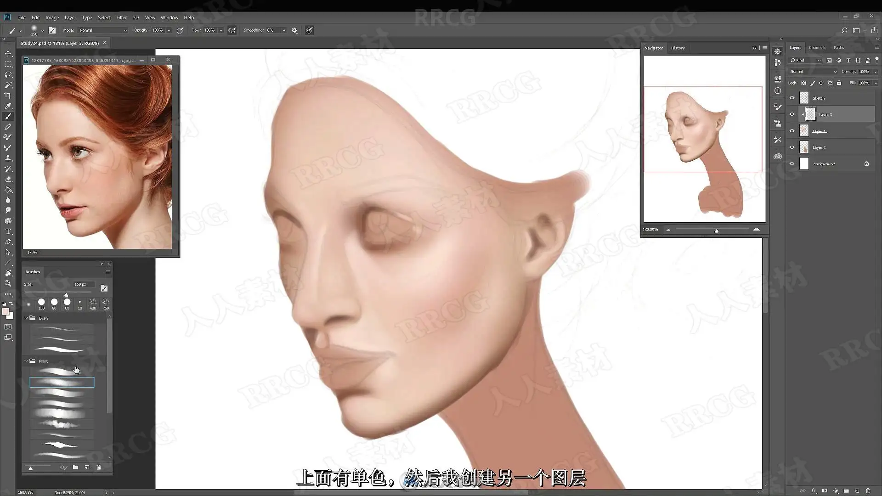
Task: Hide the Background layer
Action: tap(792, 163)
